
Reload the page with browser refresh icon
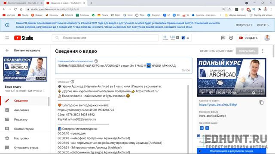15,9
